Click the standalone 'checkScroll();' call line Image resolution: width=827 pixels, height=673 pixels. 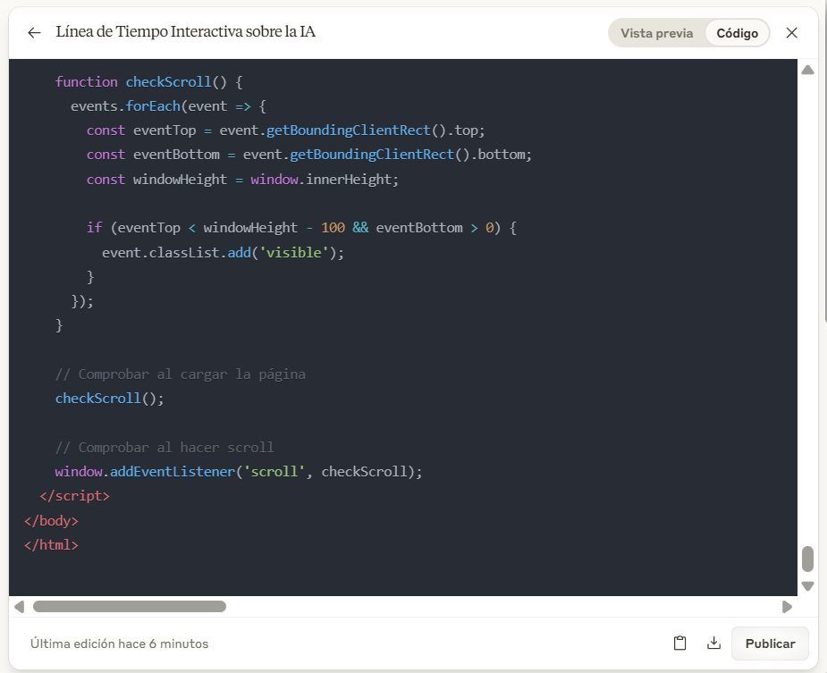click(110, 399)
